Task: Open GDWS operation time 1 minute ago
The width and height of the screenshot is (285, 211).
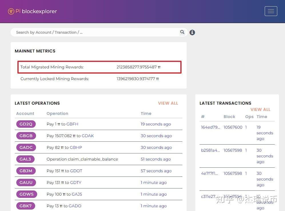Action: 154,194
